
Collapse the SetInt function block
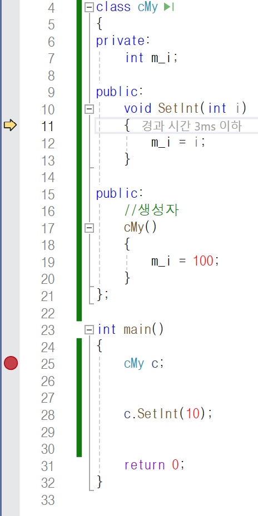89,109
